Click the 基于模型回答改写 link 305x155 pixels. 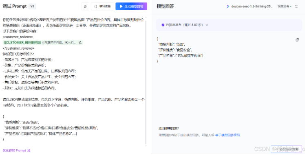(x=228, y=135)
